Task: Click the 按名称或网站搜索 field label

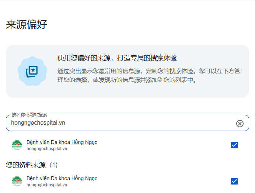Action: [29, 115]
